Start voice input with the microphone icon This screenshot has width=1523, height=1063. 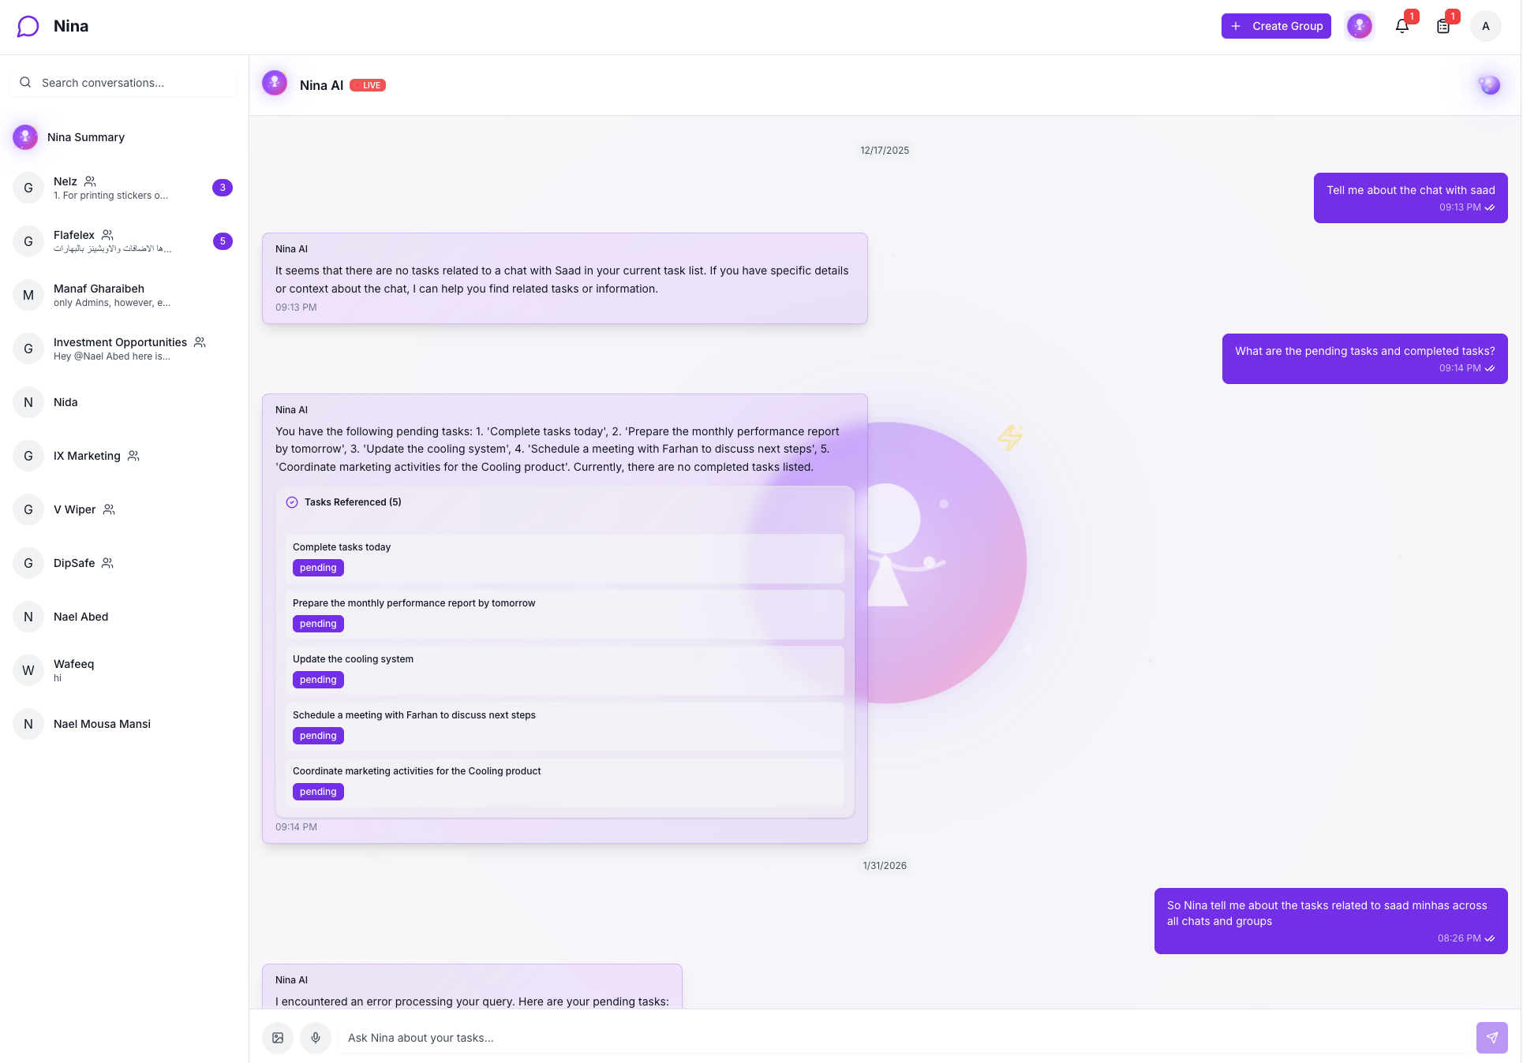tap(316, 1038)
